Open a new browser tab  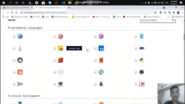(x=69, y=8)
